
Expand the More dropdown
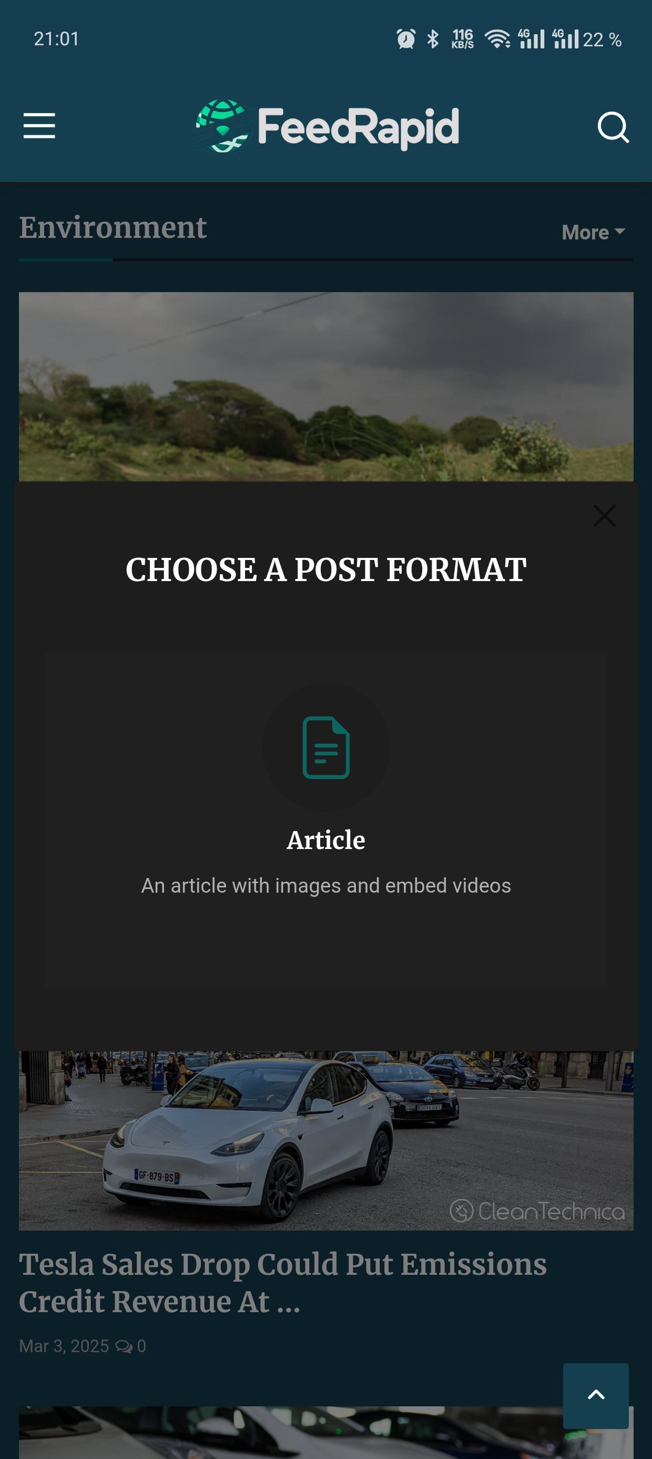(x=593, y=232)
